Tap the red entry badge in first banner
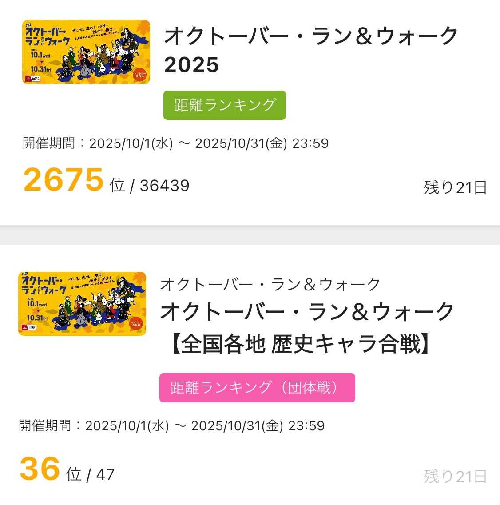Screen dimensions: 500x505 click(x=139, y=74)
